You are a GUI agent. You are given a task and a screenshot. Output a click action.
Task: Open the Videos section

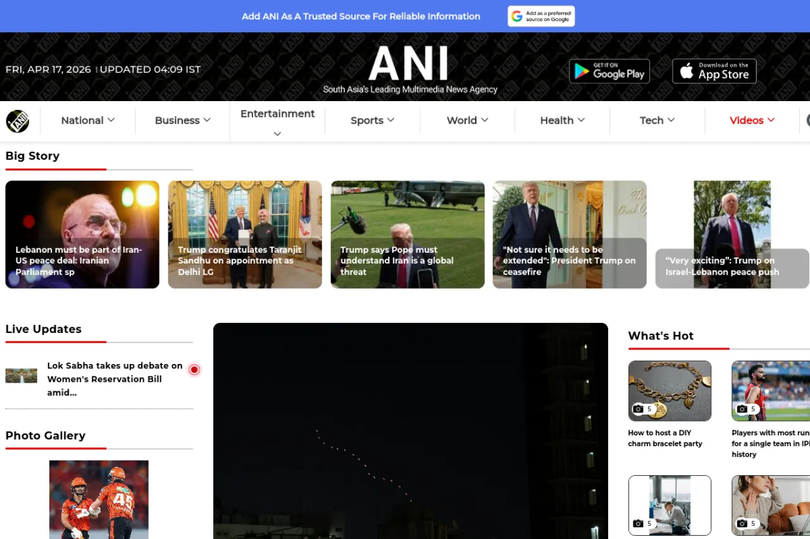pyautogui.click(x=747, y=120)
